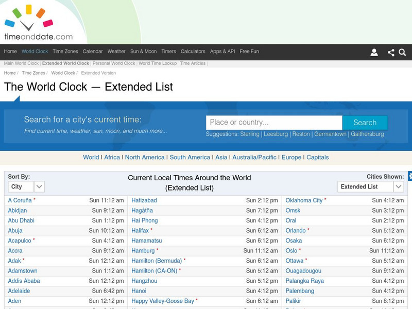The image size is (412, 309).
Task: Open the Sun & Moon menu
Action: [x=143, y=51]
